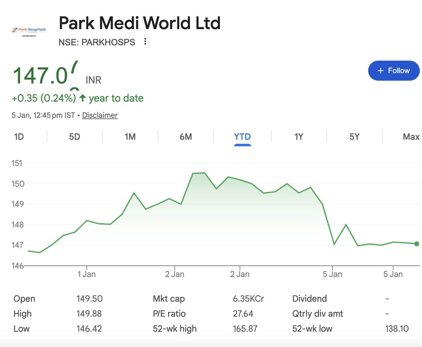The image size is (422, 347).
Task: Click the P/E ratio value 27.64
Action: tap(243, 314)
